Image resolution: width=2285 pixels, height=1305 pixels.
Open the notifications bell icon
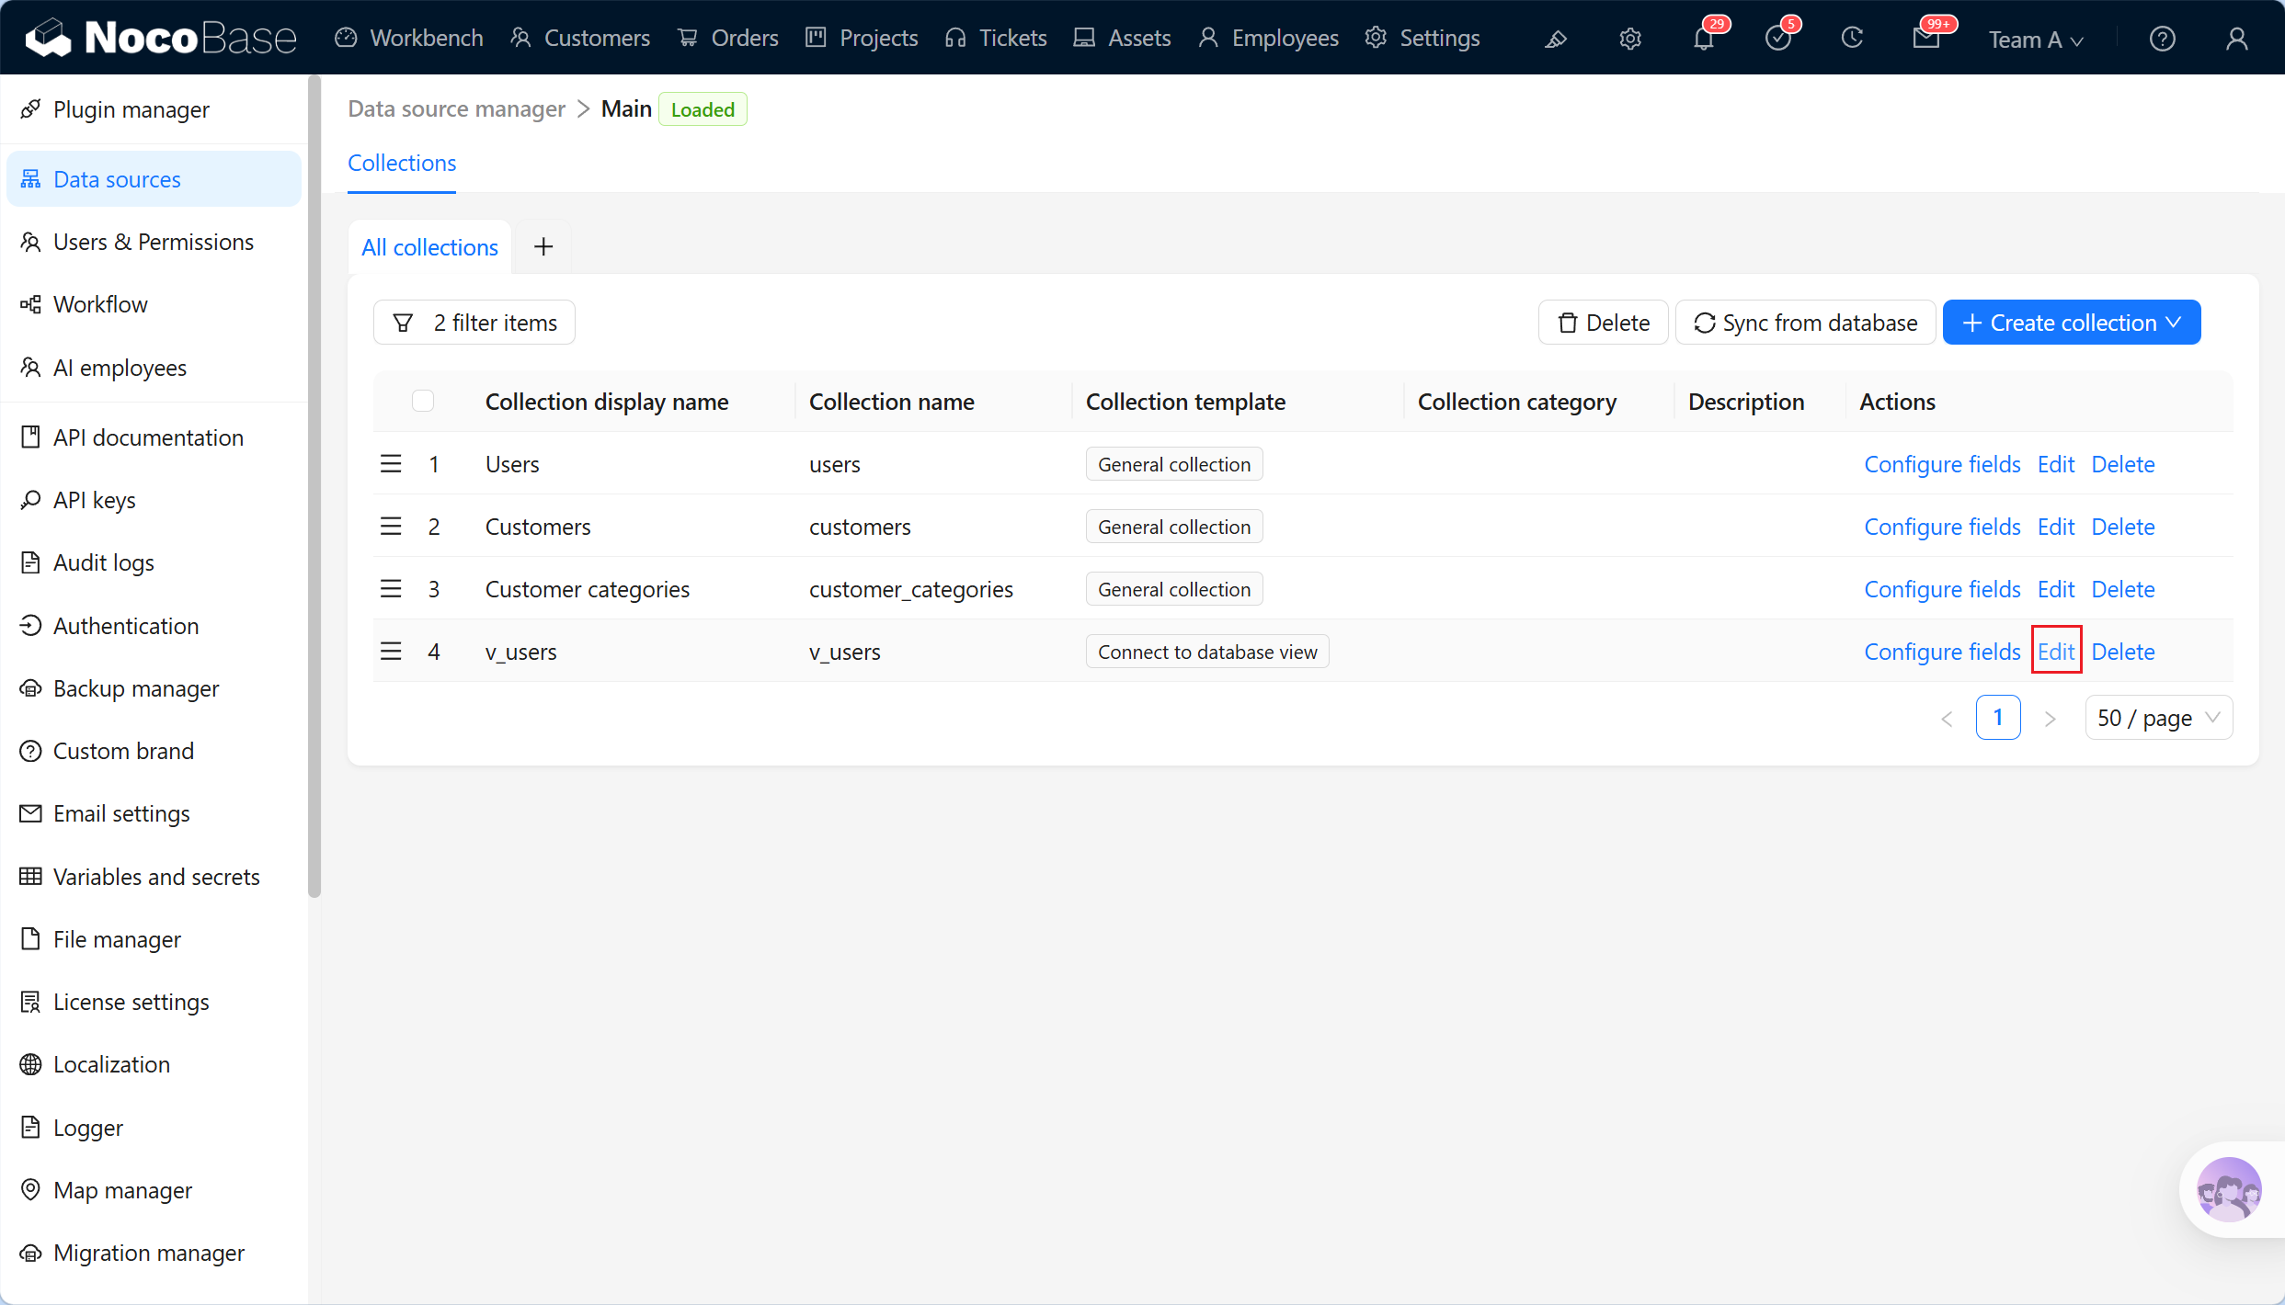tap(1704, 39)
